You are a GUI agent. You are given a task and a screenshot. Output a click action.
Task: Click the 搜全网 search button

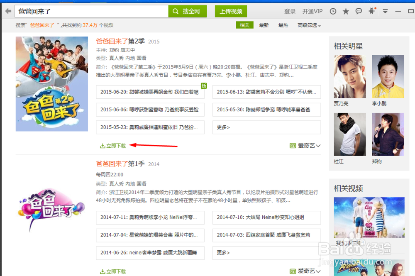188,11
